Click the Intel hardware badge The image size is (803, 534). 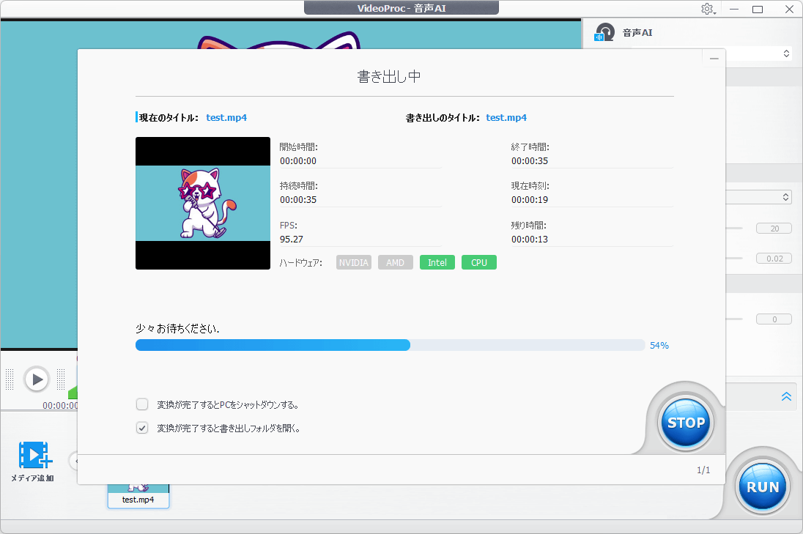click(x=437, y=262)
